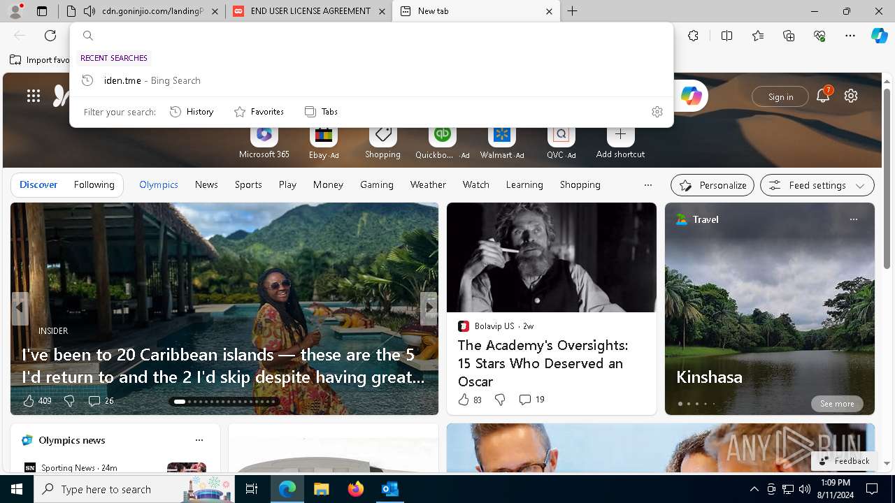Open the Feedback button
The height and width of the screenshot is (503, 895).
[844, 461]
